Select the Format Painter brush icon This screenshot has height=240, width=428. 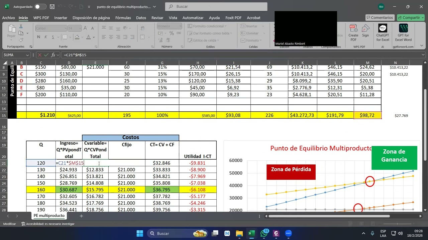coord(21,40)
